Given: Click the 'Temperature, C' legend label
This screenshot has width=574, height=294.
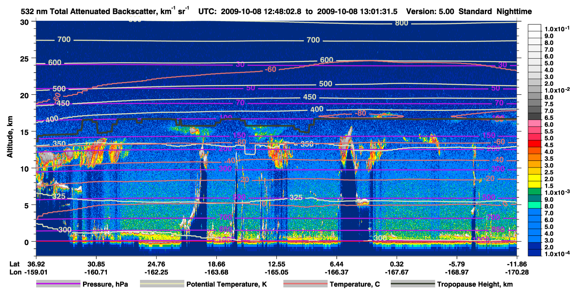Looking at the screenshot, I should [x=355, y=284].
